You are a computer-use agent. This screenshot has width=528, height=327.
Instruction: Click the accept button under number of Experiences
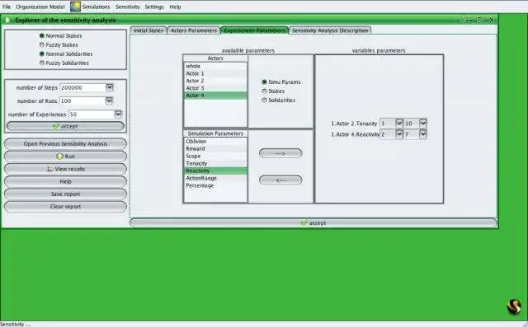(65, 126)
